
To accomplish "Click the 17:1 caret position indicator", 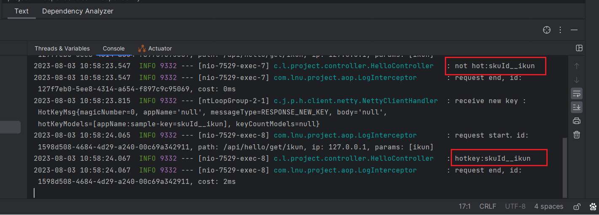I will click(465, 207).
